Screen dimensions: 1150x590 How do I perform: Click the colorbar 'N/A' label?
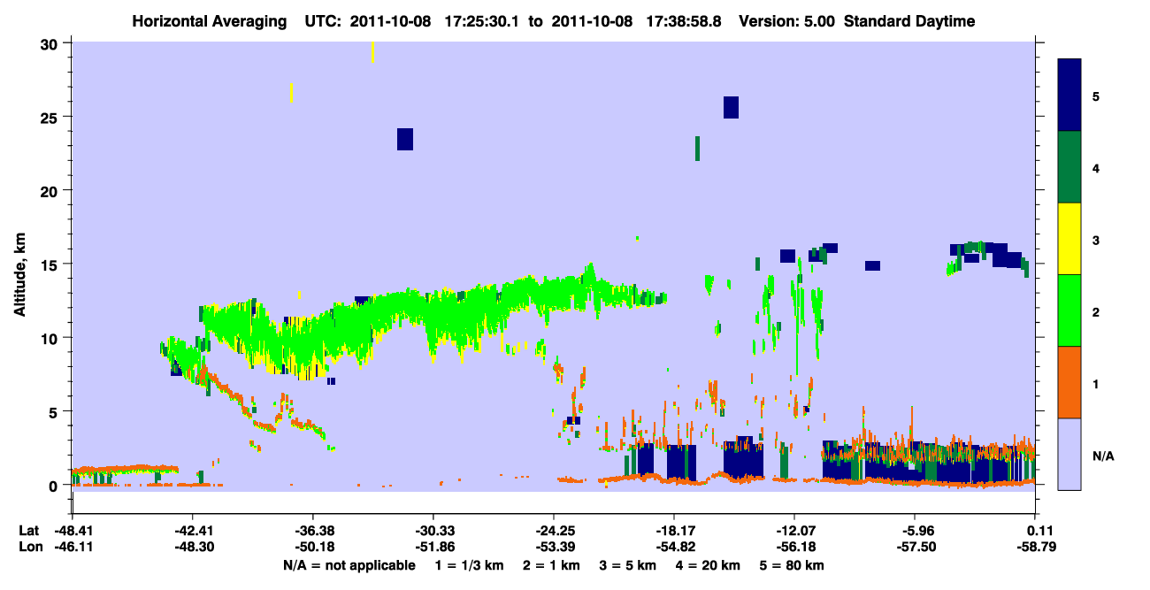point(1103,456)
